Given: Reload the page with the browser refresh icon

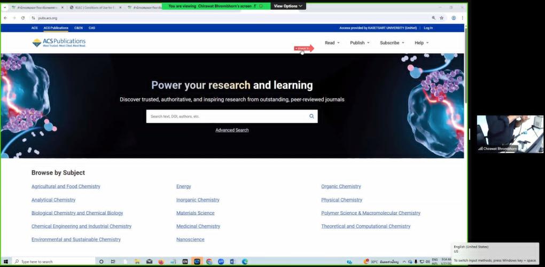Looking at the screenshot, I should tap(23, 18).
